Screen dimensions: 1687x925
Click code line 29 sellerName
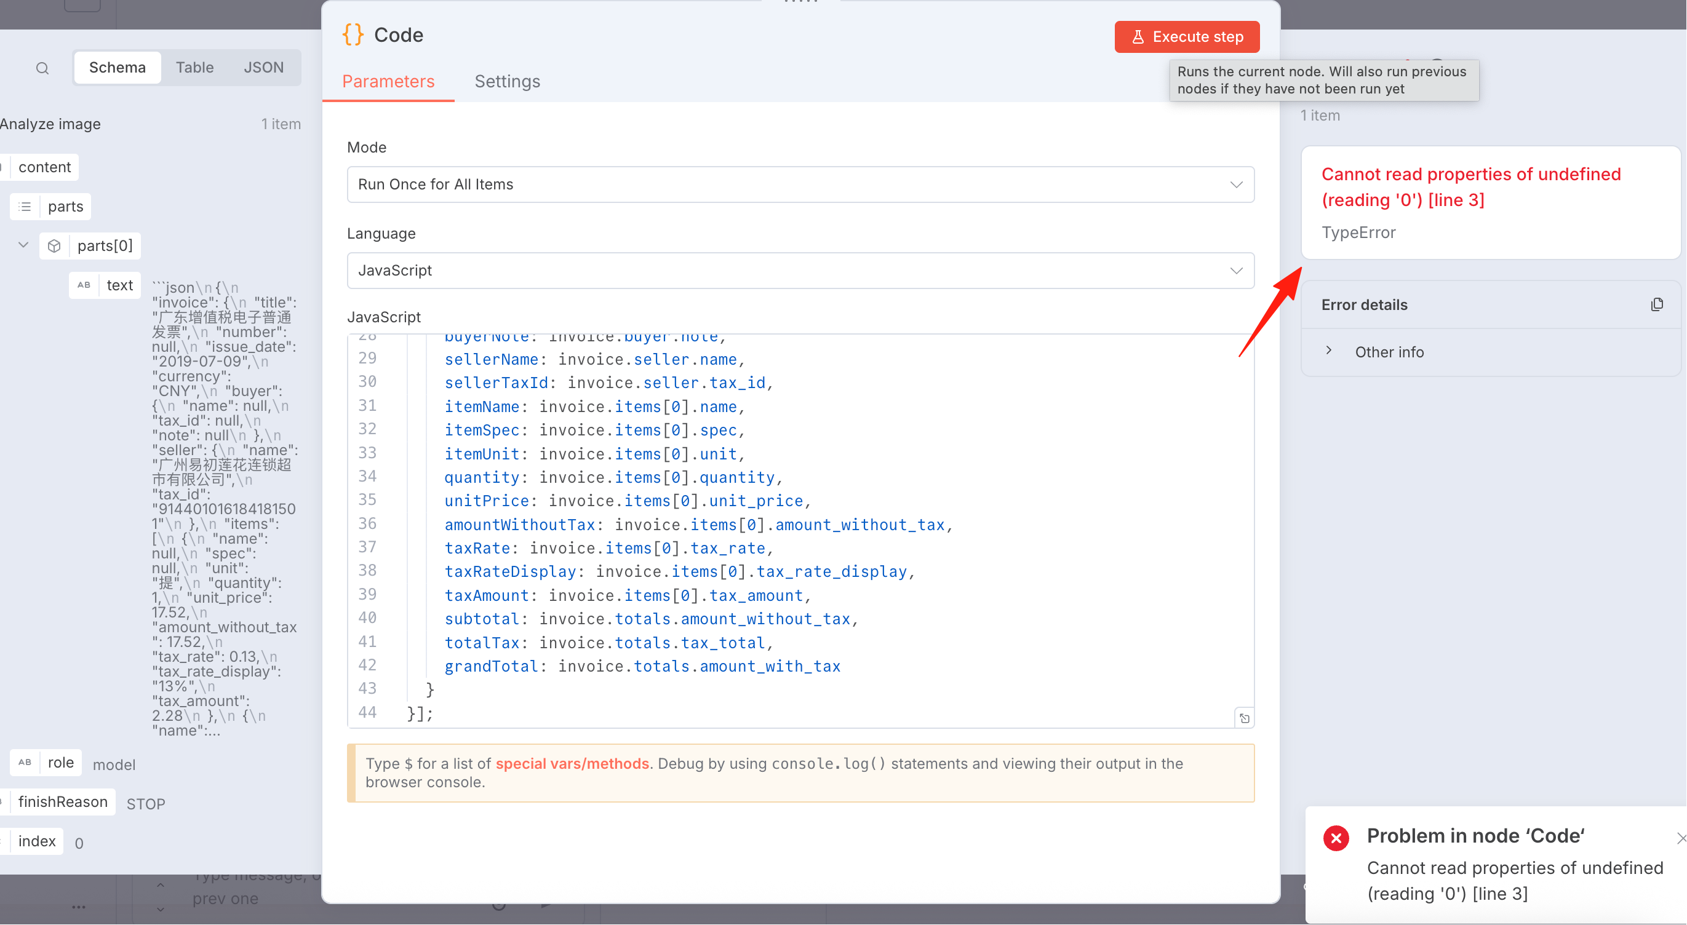595,359
